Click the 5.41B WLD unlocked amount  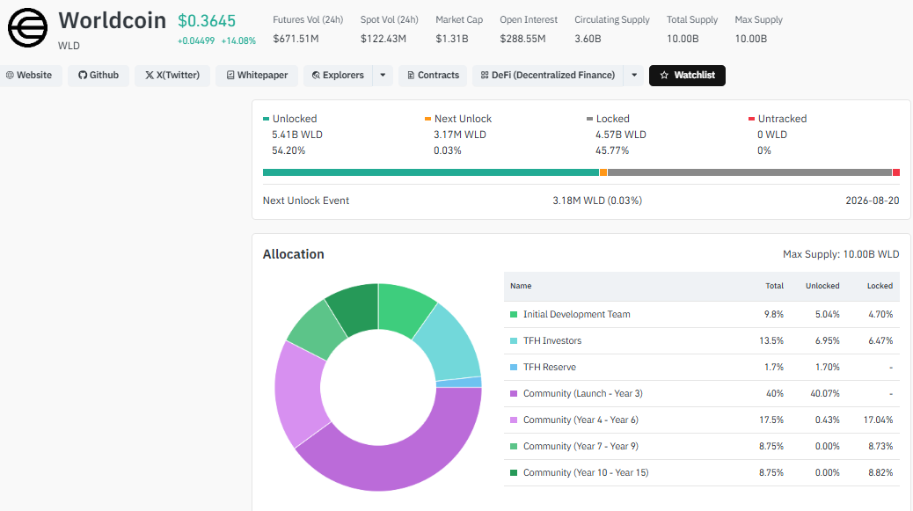coord(297,135)
